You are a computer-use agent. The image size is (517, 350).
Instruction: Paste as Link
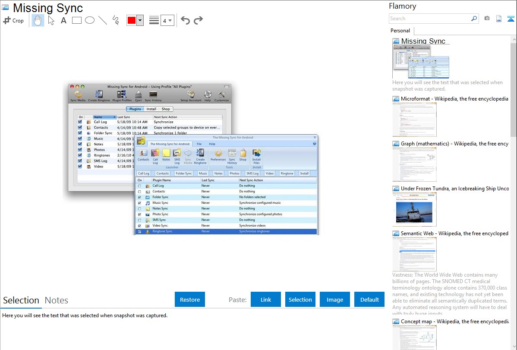point(266,300)
